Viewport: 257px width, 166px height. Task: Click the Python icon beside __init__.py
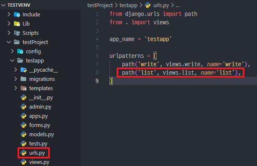23,98
